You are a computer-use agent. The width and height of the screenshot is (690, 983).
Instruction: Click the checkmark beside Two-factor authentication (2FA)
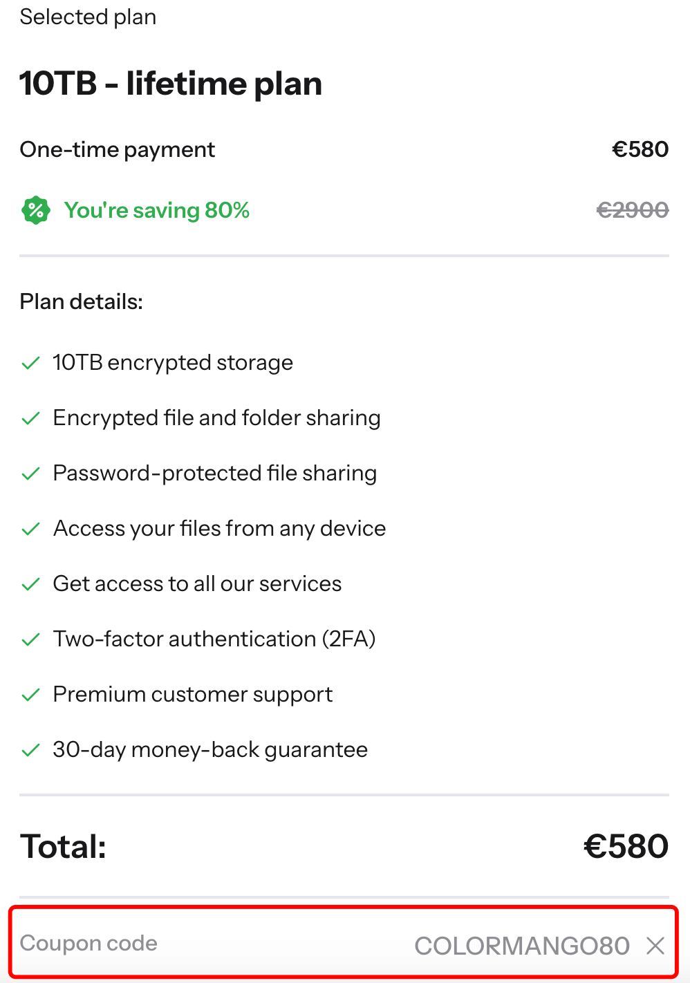(30, 639)
